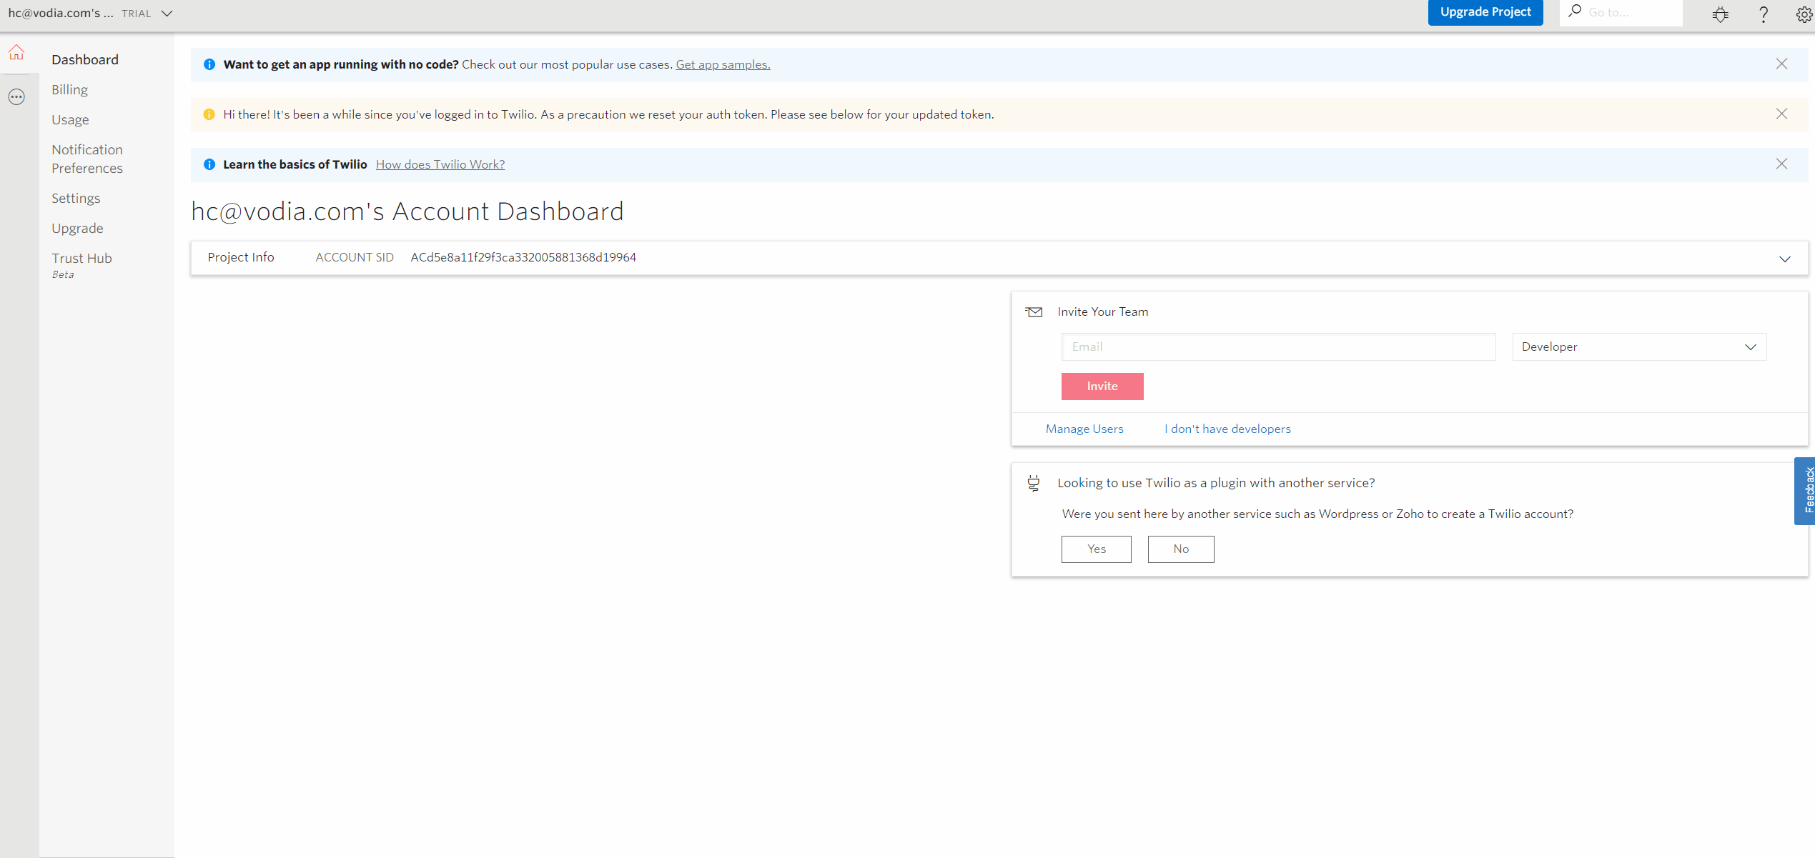Open the home icon in sidebar
The width and height of the screenshot is (1815, 858).
pos(16,53)
